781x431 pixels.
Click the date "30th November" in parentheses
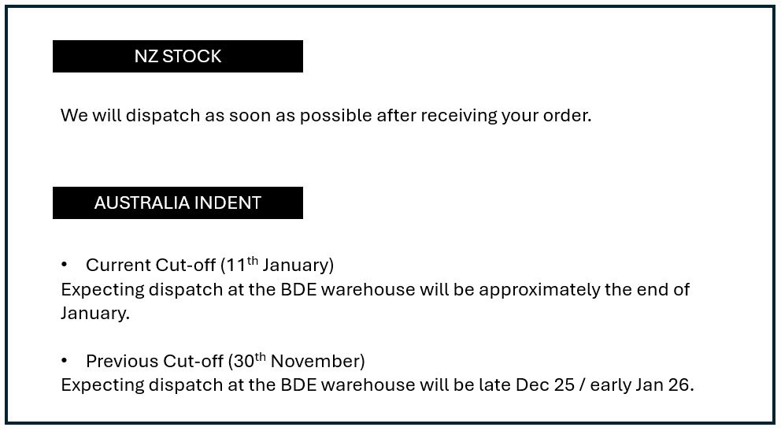click(x=296, y=362)
